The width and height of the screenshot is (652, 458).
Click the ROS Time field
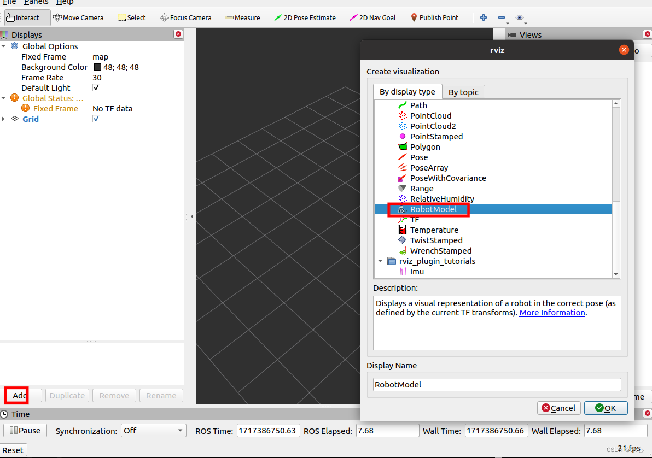click(x=267, y=431)
